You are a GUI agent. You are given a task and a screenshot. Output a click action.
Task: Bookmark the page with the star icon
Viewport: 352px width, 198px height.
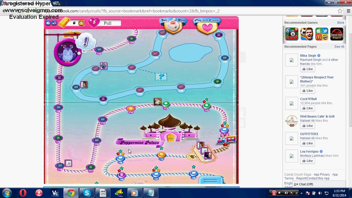coord(340,11)
